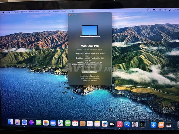Switch keyboard input source 'A' icon
Screen dimensions: 179x134
(x=149, y=10)
